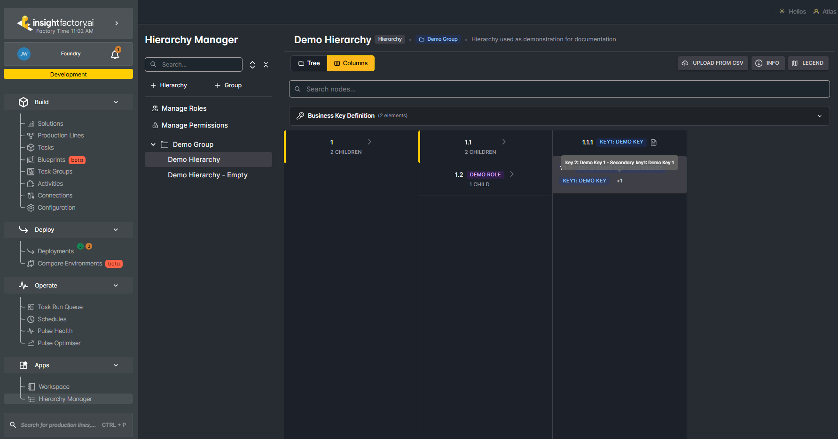Collapse the Demo Group folder
Image resolution: width=838 pixels, height=439 pixels.
153,144
